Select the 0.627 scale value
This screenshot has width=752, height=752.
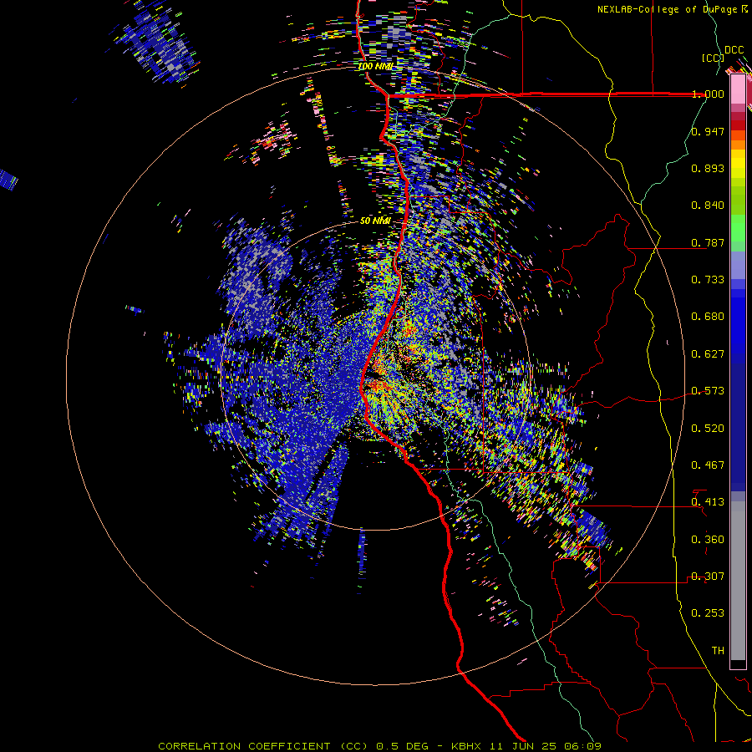[x=708, y=353]
